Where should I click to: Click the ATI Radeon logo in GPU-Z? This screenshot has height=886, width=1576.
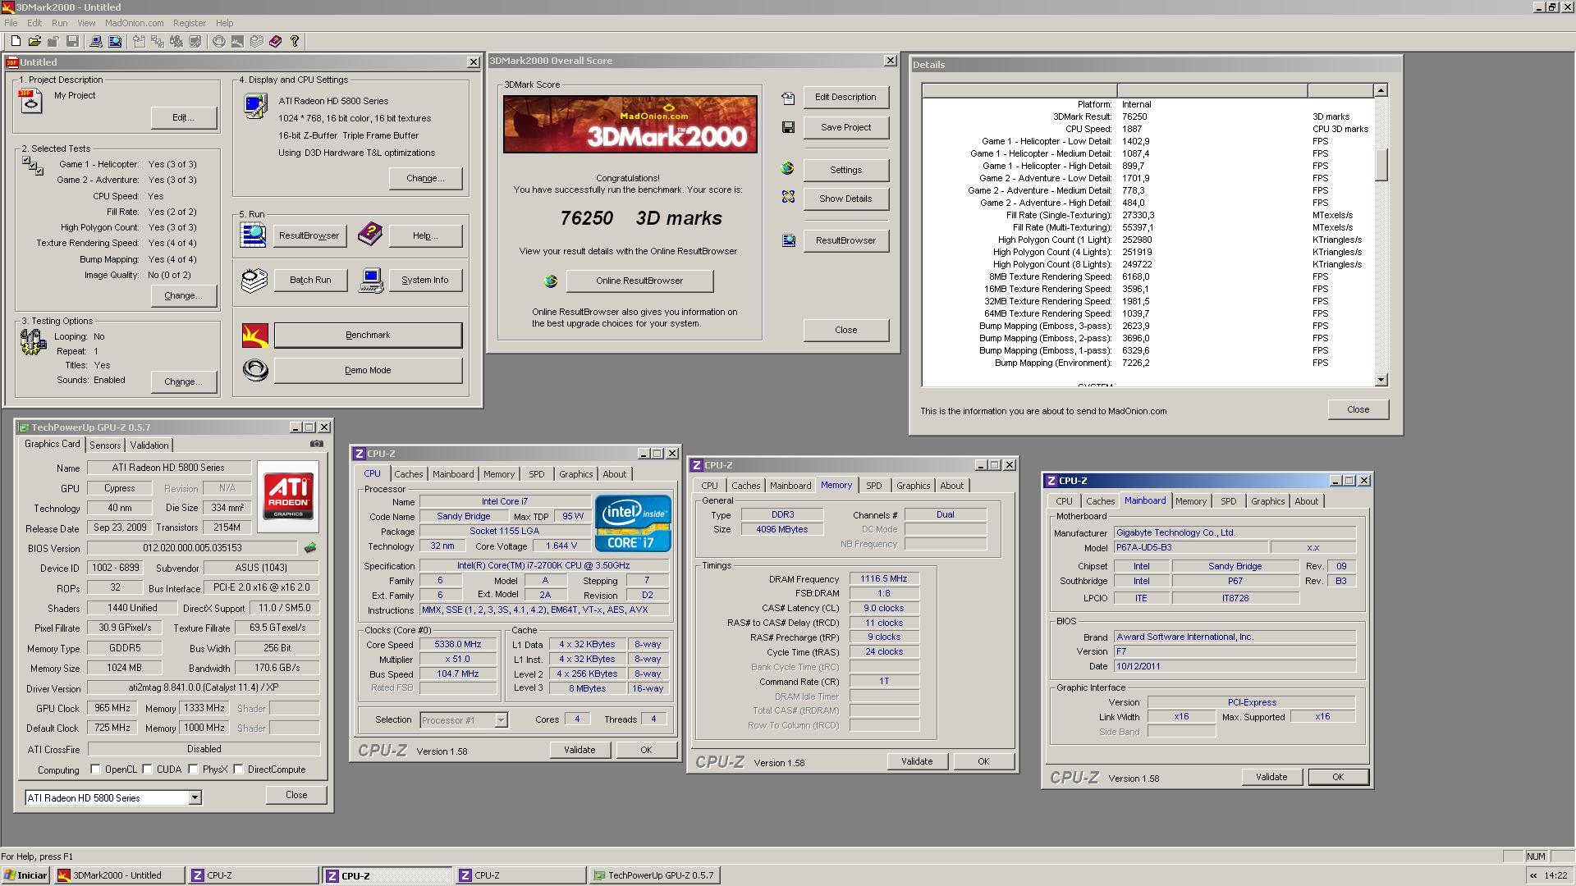[288, 496]
